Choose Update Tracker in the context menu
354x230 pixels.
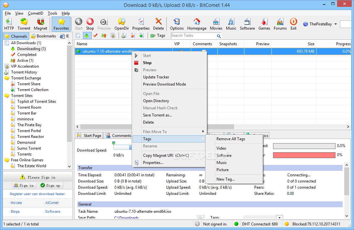click(169, 77)
